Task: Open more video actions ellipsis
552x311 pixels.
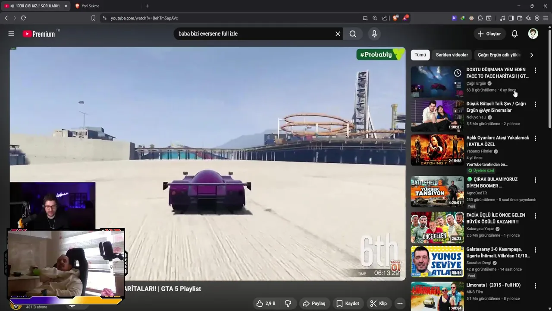Action: coord(400,304)
